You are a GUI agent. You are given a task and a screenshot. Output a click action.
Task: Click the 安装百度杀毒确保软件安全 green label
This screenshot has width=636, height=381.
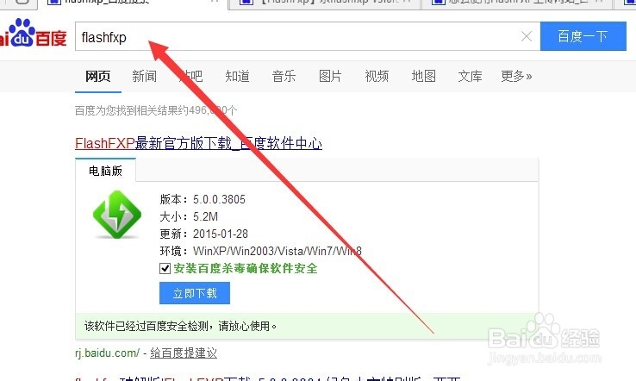tap(246, 268)
